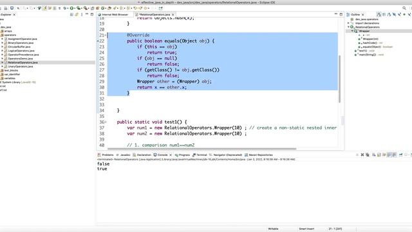Expand CircularBuffer.java in Explorer
Viewport: 412px width, 232px height.
click(3, 46)
